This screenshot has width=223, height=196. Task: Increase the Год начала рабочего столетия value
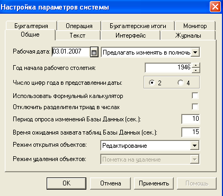195,65
